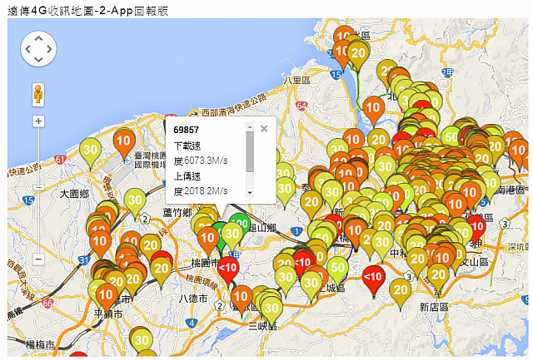Image resolution: width=533 pixels, height=361 pixels.
Task: Move the zoom slider handle
Action: (38, 187)
